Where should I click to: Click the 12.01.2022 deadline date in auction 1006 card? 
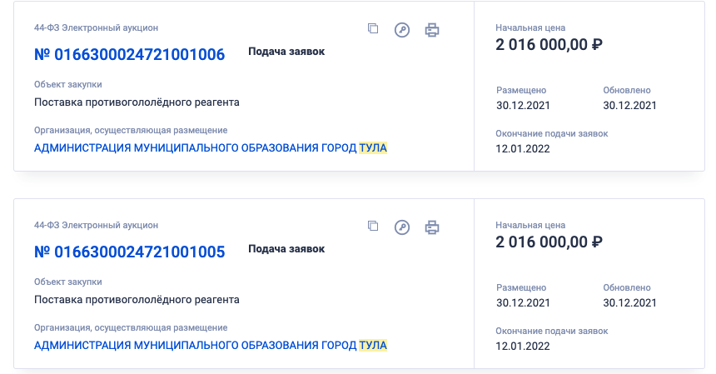[x=523, y=149]
